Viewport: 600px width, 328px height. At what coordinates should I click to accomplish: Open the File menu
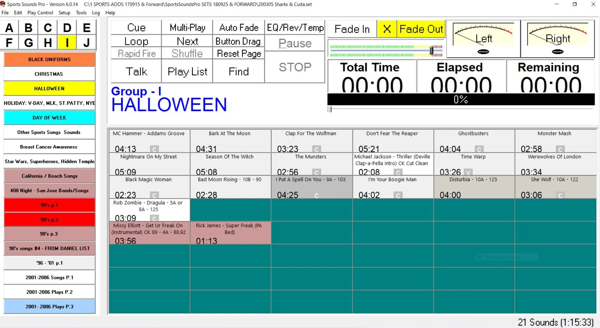pos(5,13)
